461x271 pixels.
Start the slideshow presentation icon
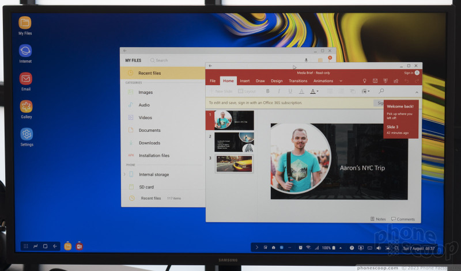coord(386,81)
